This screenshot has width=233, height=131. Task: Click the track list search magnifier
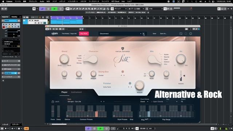click(47, 17)
